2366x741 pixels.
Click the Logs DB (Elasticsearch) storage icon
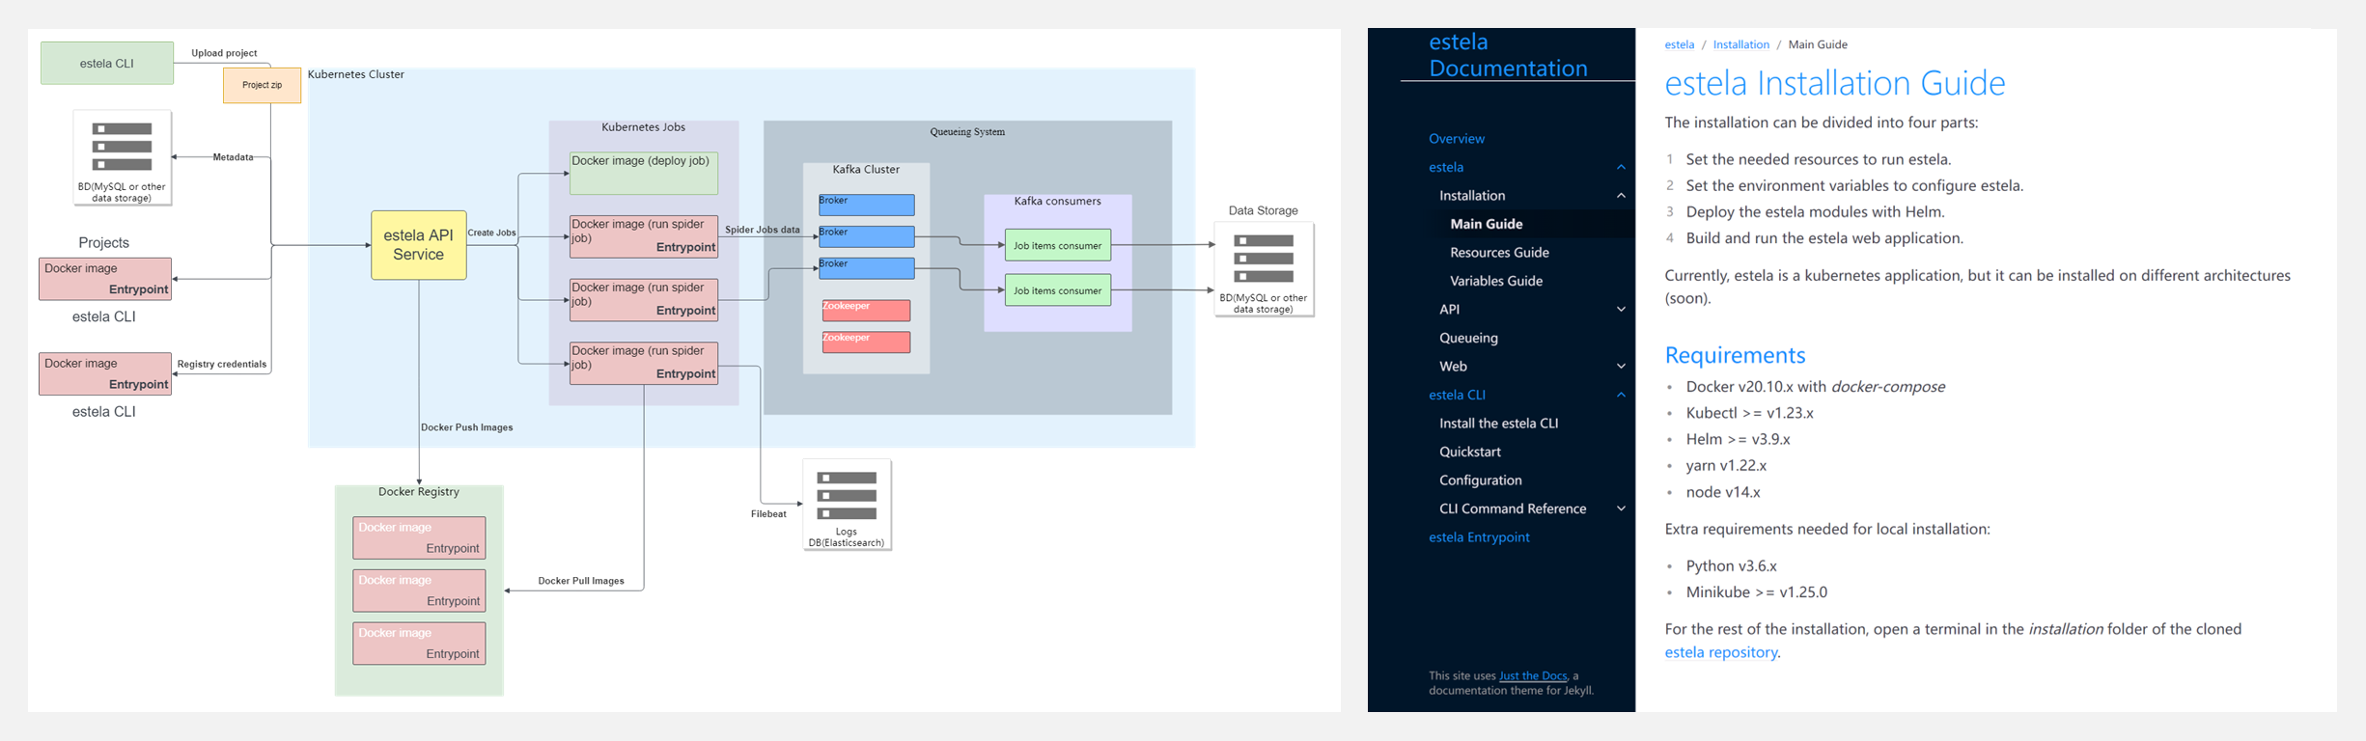(847, 496)
